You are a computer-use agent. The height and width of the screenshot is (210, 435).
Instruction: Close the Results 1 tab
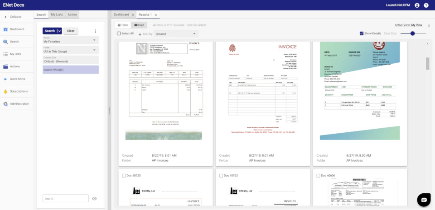pyautogui.click(x=155, y=14)
